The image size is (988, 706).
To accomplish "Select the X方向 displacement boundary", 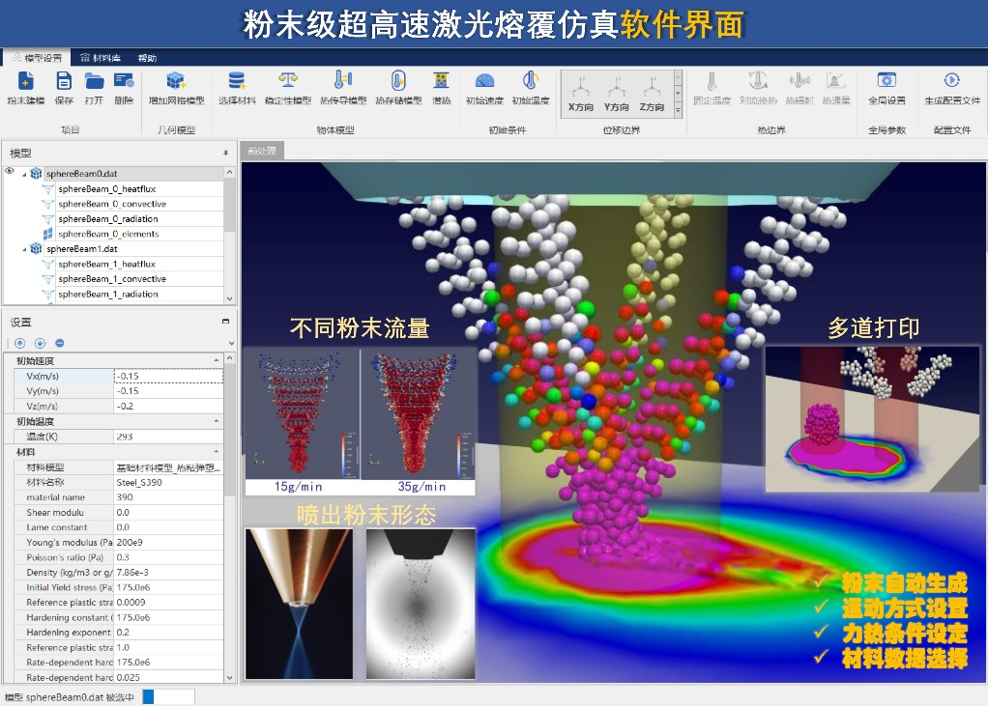I will (x=580, y=94).
